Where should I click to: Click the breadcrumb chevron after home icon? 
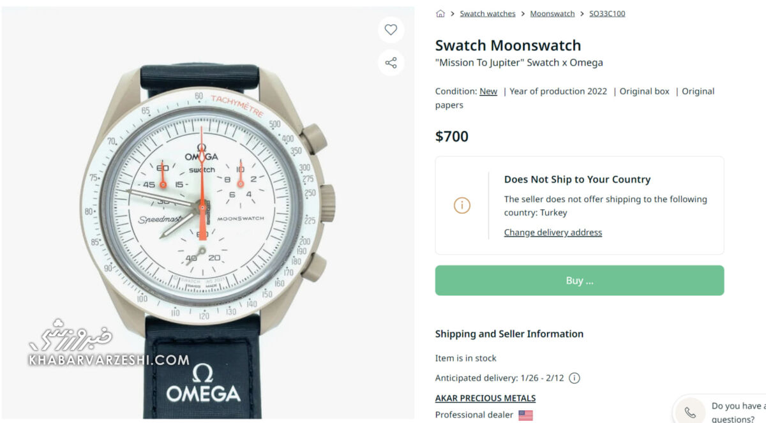(x=453, y=13)
